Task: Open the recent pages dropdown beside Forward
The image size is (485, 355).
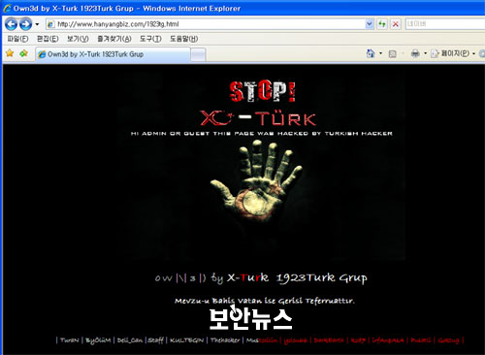Action: [x=37, y=24]
